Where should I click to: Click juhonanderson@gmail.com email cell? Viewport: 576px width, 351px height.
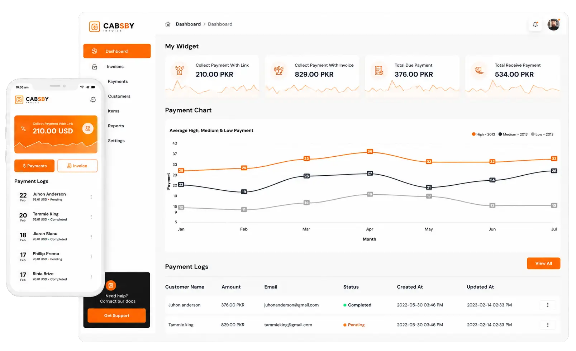(x=291, y=305)
